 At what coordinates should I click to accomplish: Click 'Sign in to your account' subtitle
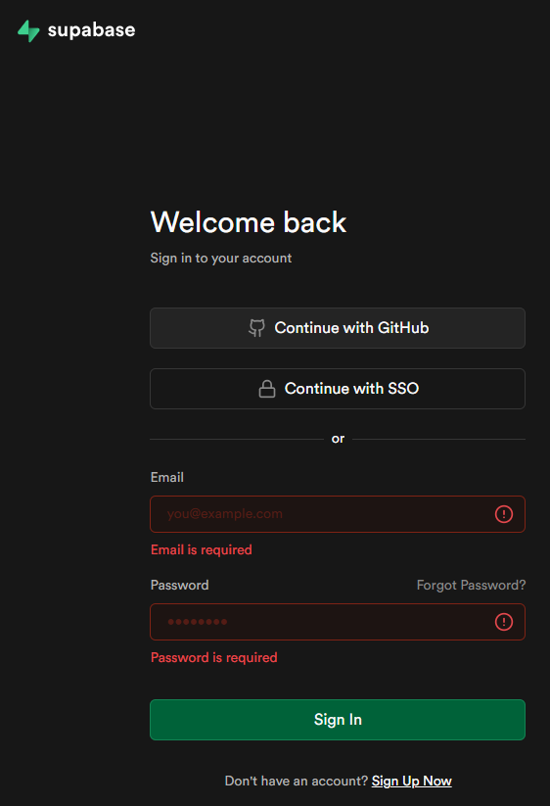click(221, 258)
